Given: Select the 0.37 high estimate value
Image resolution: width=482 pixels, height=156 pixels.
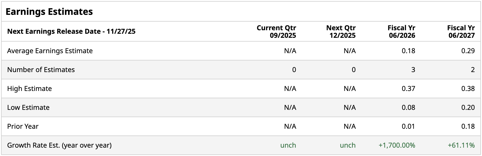Looking at the screenshot, I should coord(408,89).
